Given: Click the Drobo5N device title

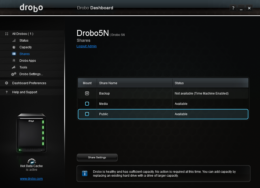Looking at the screenshot, I should (93, 33).
